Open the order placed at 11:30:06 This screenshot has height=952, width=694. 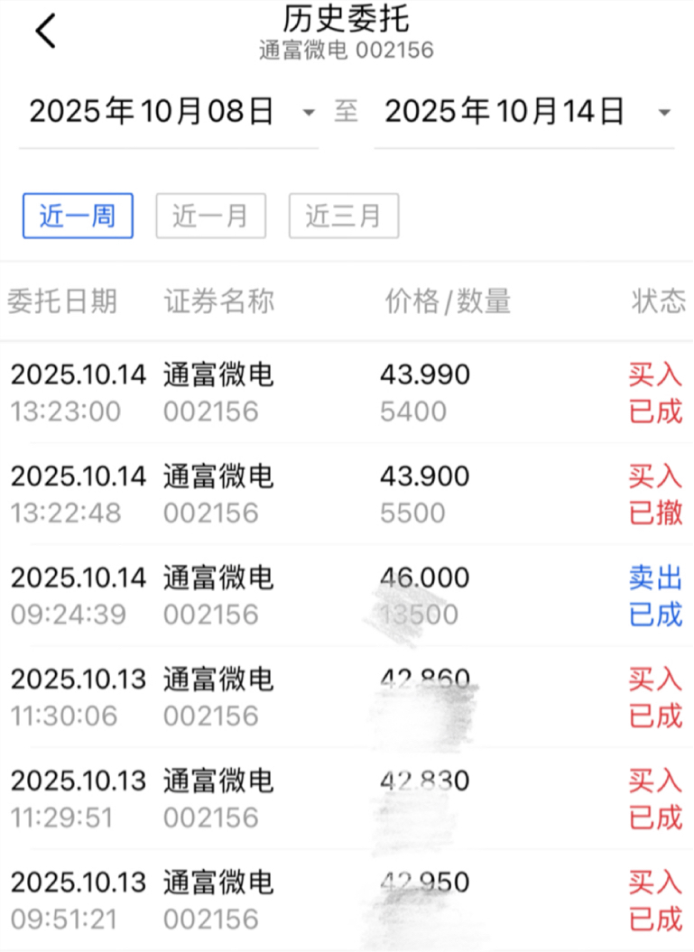347,697
